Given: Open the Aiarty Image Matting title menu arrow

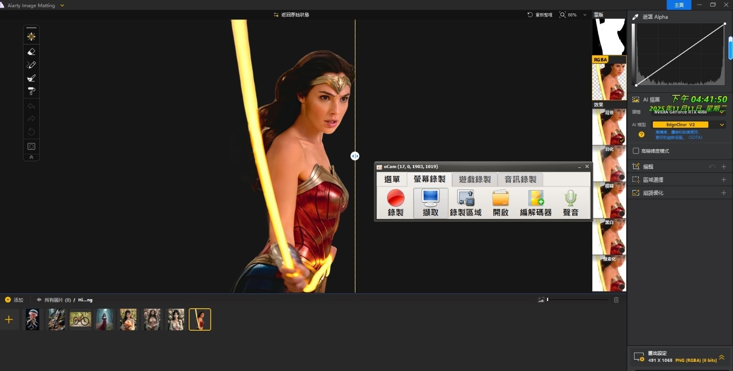Looking at the screenshot, I should 62,5.
